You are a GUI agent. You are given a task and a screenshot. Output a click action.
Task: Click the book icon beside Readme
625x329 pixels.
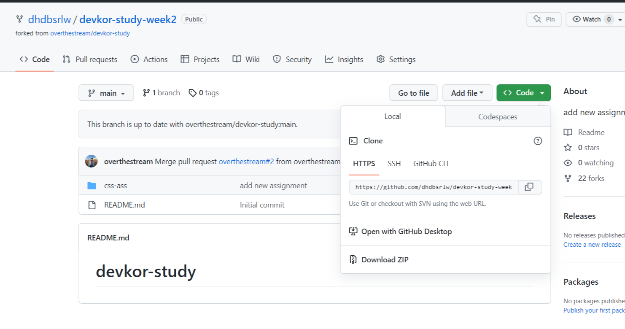(x=568, y=132)
